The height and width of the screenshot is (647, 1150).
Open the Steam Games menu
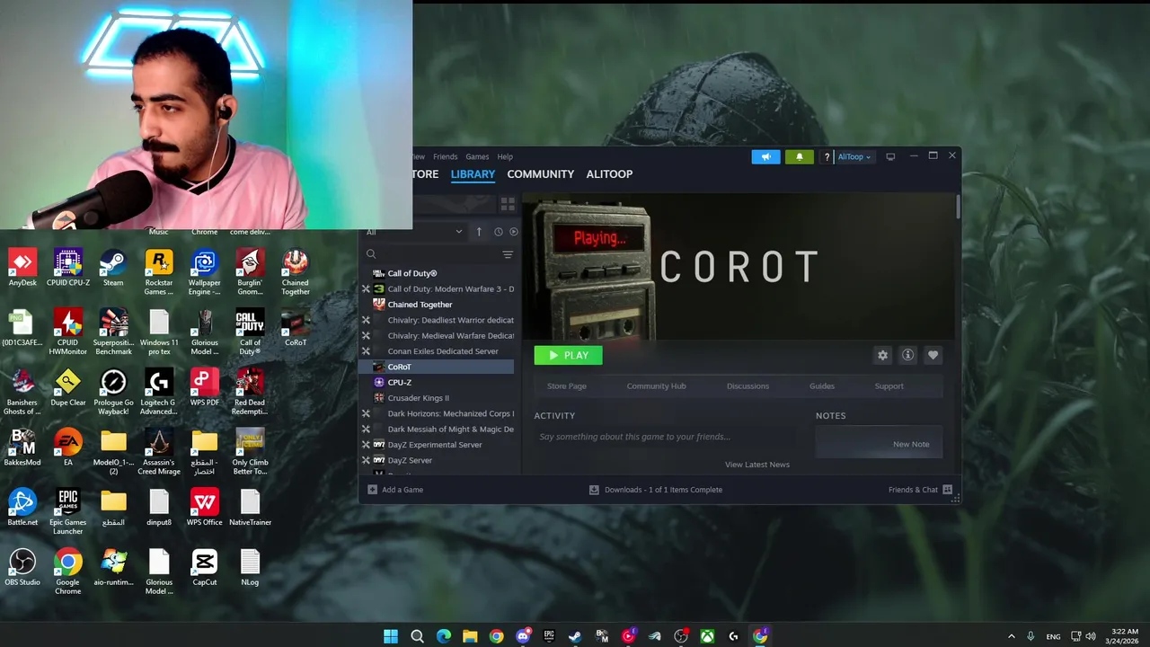point(477,156)
